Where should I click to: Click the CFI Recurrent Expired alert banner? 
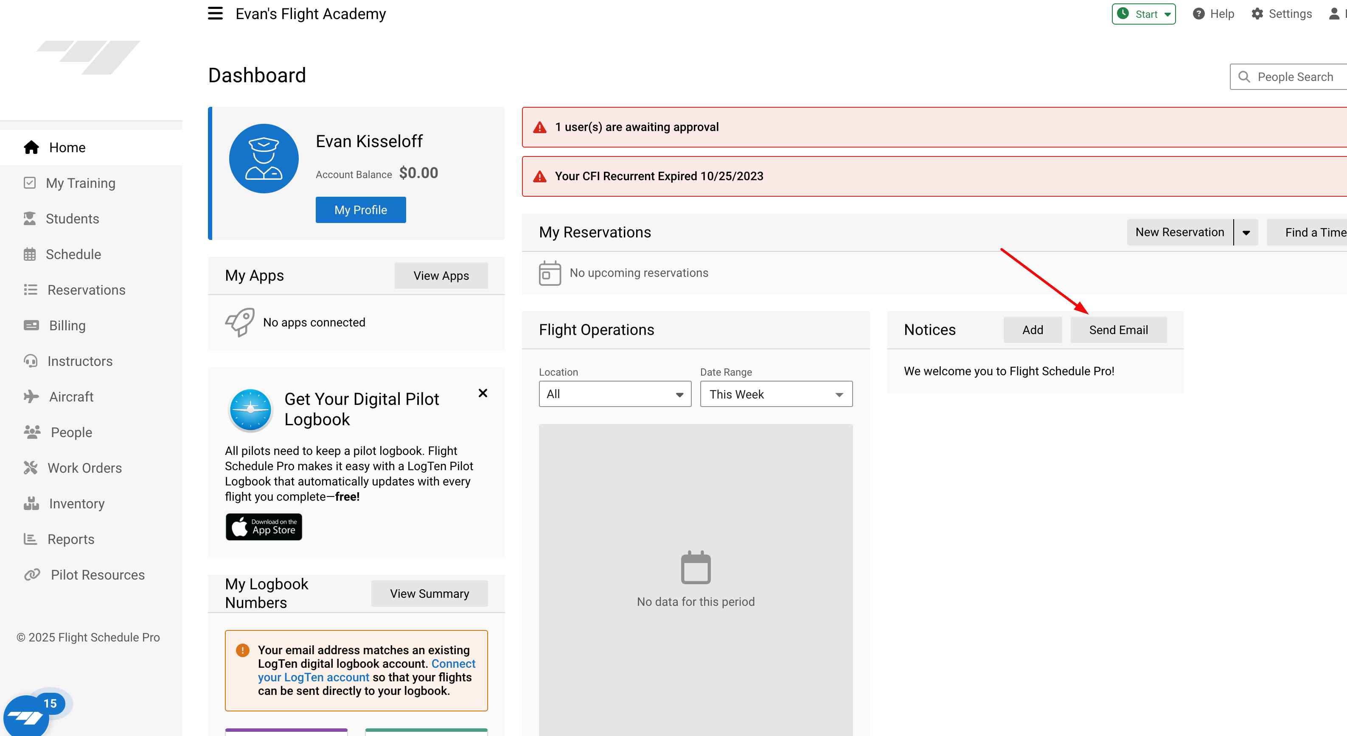(x=934, y=176)
